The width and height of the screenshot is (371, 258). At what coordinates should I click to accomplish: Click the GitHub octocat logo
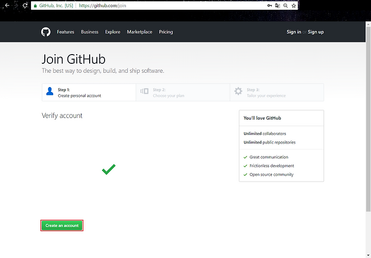coord(46,32)
